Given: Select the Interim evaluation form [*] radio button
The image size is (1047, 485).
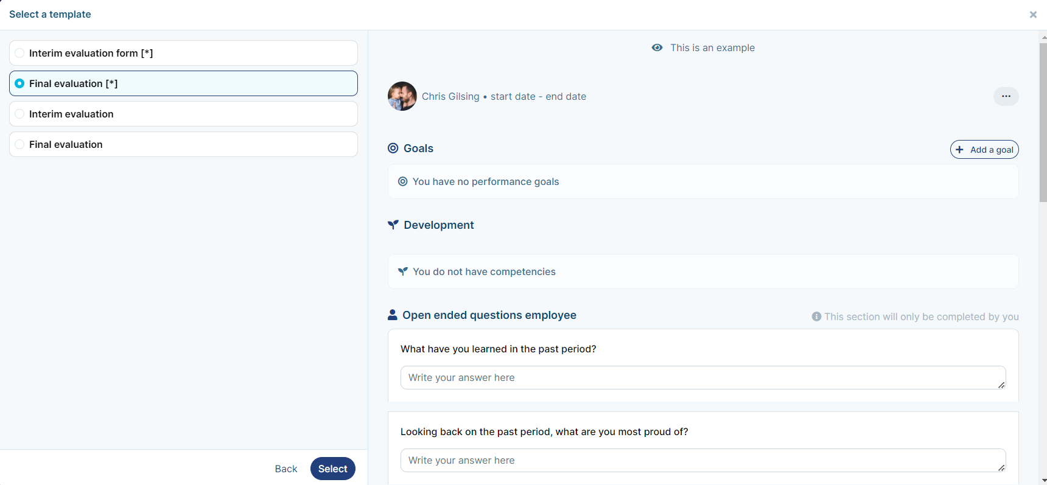Looking at the screenshot, I should [19, 53].
